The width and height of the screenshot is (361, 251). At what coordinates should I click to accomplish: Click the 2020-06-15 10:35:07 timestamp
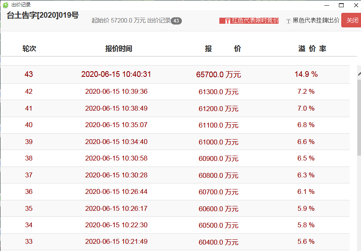pyautogui.click(x=116, y=125)
